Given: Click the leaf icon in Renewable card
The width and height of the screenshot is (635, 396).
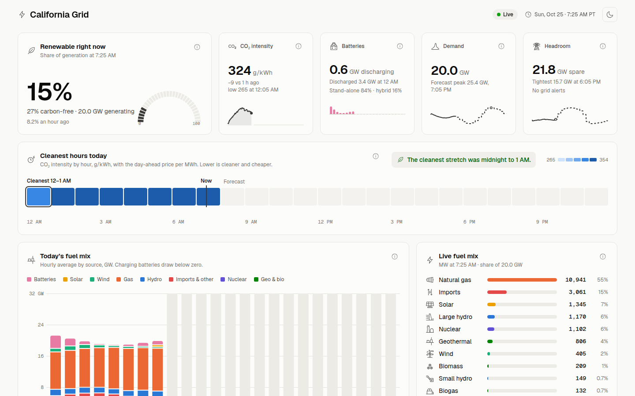Looking at the screenshot, I should (x=31, y=51).
